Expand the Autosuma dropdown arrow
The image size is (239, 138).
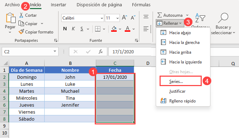(x=187, y=15)
